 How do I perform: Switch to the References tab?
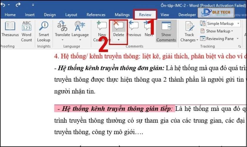coord(96,15)
